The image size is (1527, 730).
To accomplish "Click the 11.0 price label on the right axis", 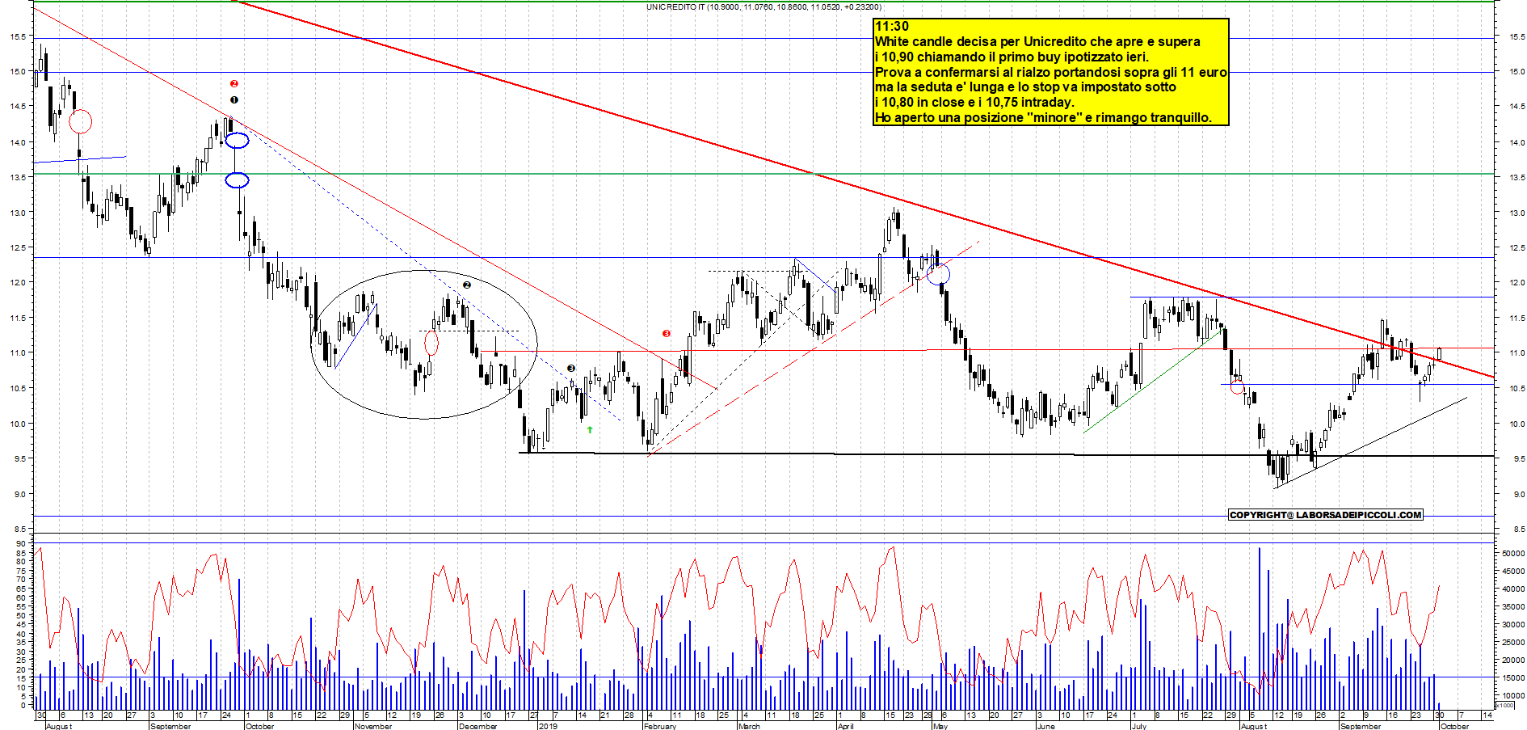I will (x=1516, y=353).
